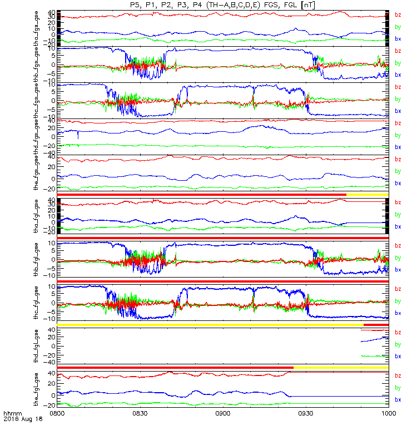The height and width of the screenshot is (445, 417).
Task: Select the date text 2016 Aug 18
Action: pos(23,419)
